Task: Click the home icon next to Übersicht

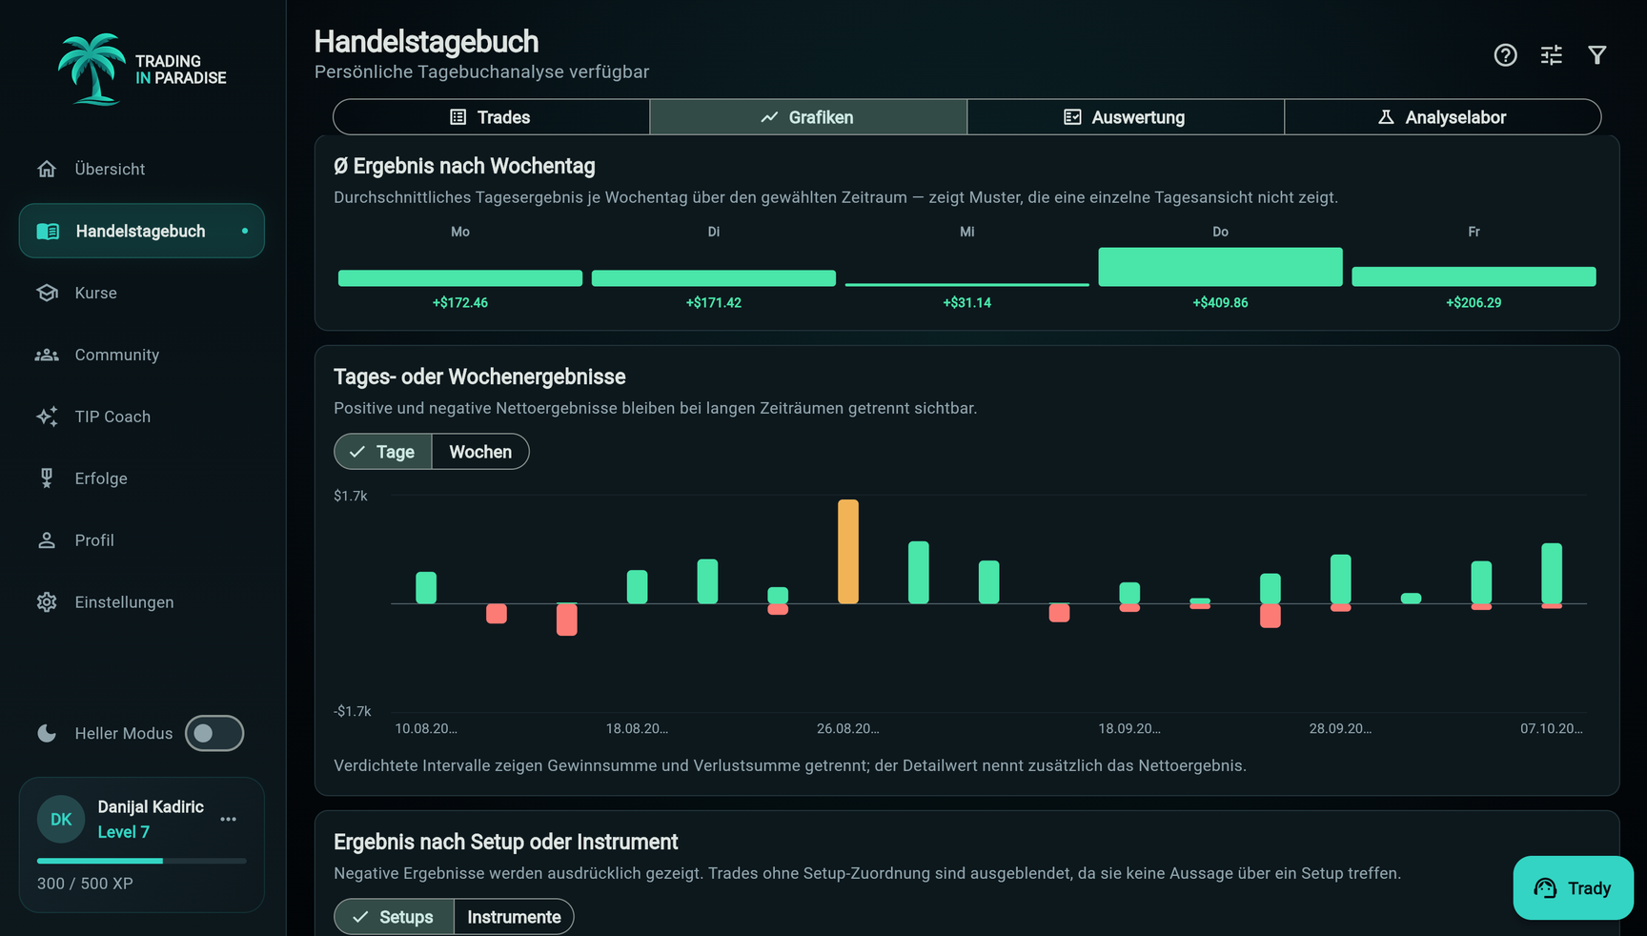Action: pos(47,169)
